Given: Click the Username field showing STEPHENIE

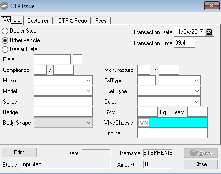Looking at the screenshot, I should click(x=157, y=153).
